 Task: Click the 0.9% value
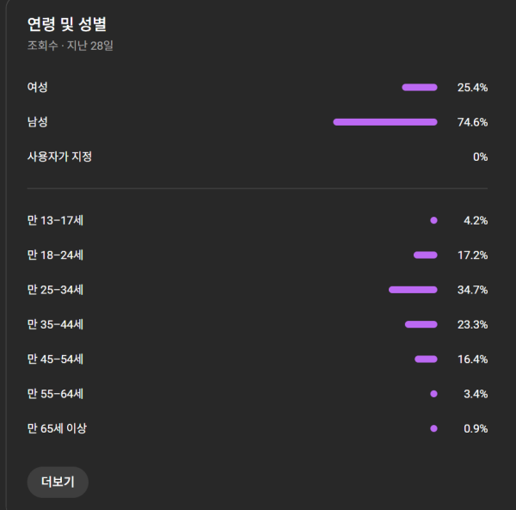476,428
